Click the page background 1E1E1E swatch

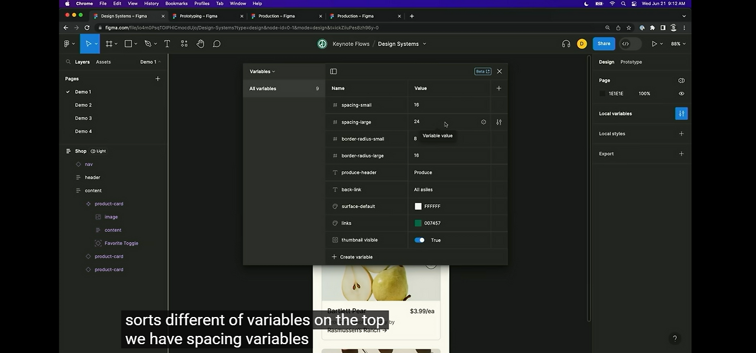[x=602, y=93]
